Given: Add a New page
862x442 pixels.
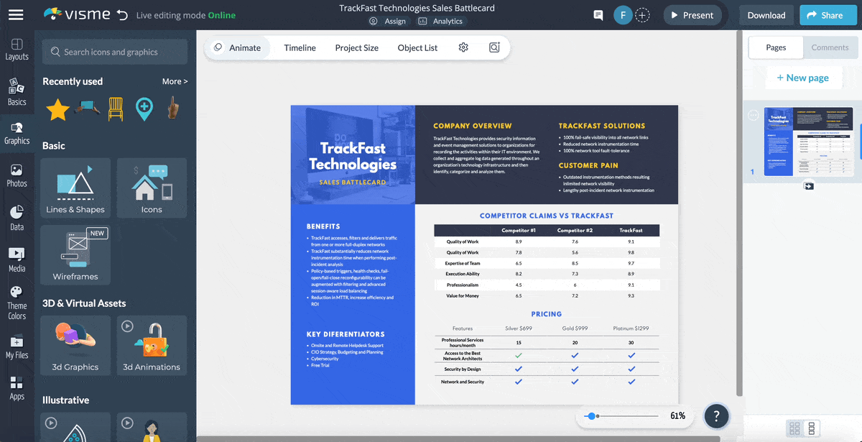Looking at the screenshot, I should coord(802,78).
